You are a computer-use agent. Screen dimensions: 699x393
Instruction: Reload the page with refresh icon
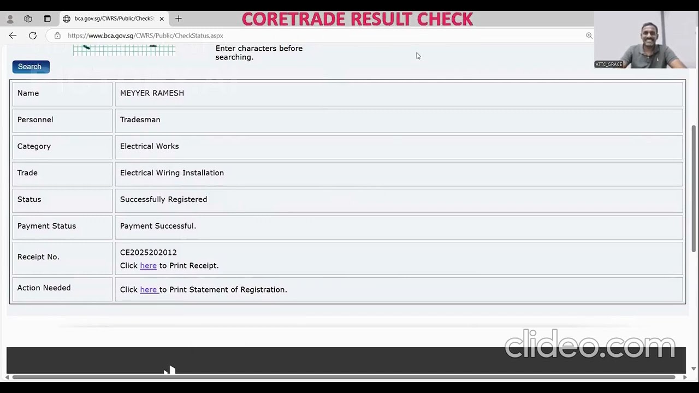point(33,35)
